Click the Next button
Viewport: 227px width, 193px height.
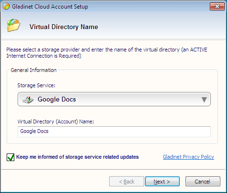(x=162, y=182)
